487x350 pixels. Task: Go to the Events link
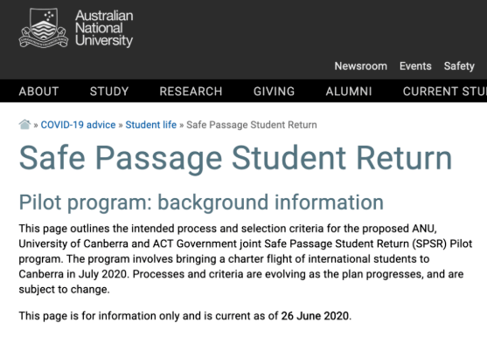coord(415,66)
